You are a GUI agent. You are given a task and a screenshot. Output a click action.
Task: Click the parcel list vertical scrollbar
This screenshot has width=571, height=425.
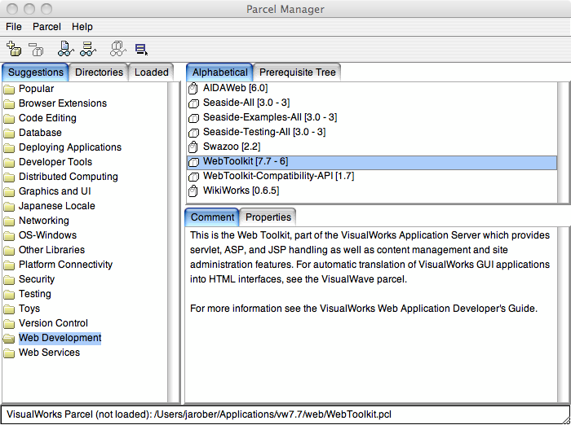pos(564,142)
